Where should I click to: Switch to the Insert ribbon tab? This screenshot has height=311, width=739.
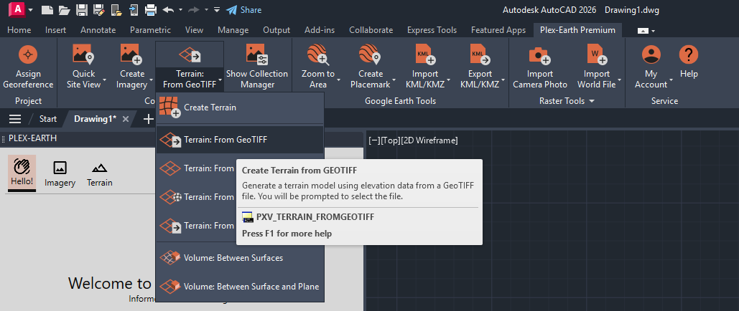[x=55, y=30]
